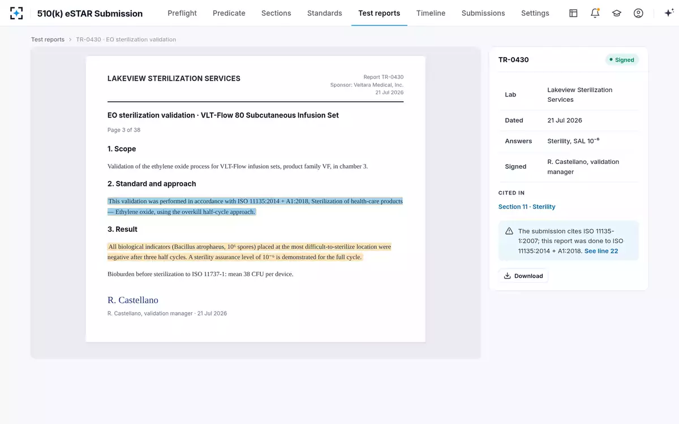Open notifications bell icon

click(x=595, y=13)
